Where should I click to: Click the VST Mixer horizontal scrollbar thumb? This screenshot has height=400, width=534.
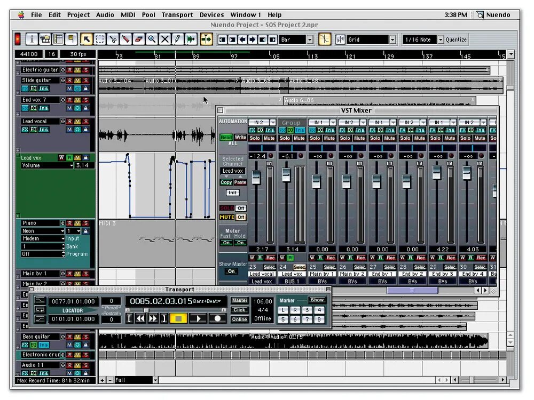(412, 291)
